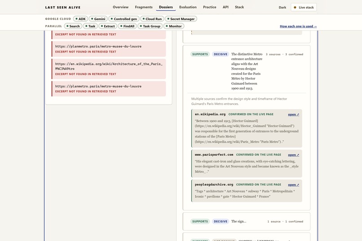Collapse the distinctive Metro entrance claim
362x241 pixels.
(247, 71)
